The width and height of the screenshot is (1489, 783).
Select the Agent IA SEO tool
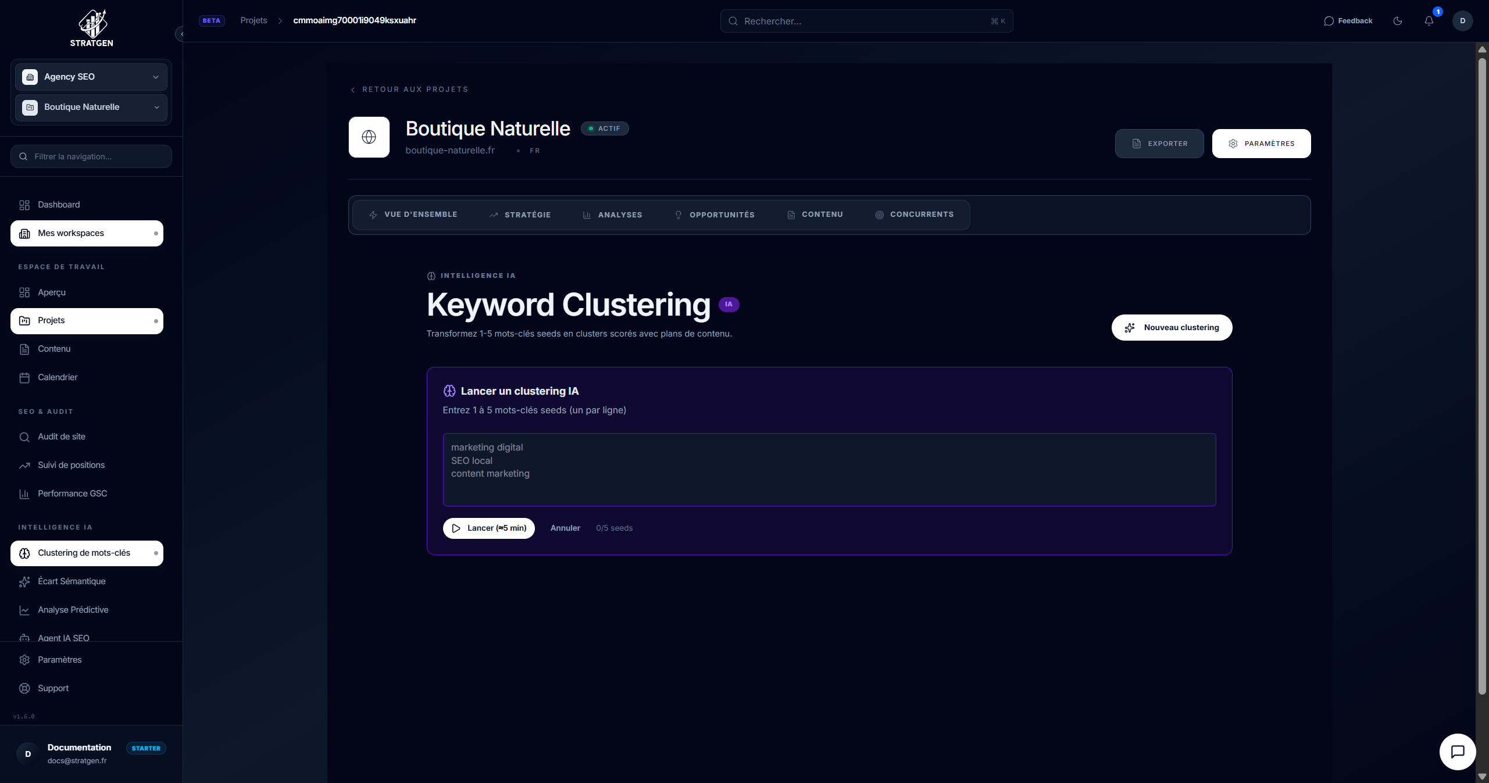pos(63,638)
